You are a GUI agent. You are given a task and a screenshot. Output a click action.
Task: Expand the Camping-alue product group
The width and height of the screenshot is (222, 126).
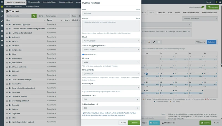[x=7, y=50]
